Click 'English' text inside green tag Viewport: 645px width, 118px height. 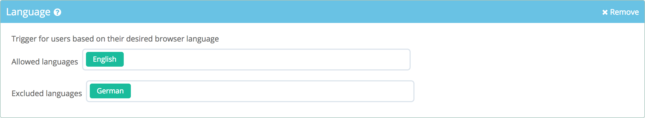[x=105, y=59]
